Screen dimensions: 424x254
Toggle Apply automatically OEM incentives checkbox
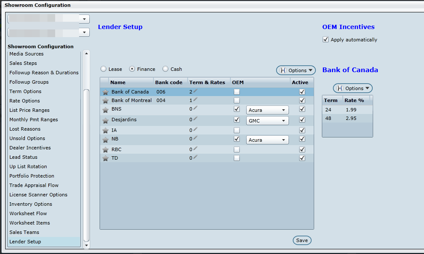(326, 40)
